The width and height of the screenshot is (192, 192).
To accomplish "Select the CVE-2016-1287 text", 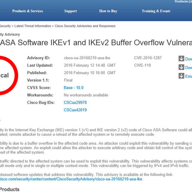I will click(148, 58).
